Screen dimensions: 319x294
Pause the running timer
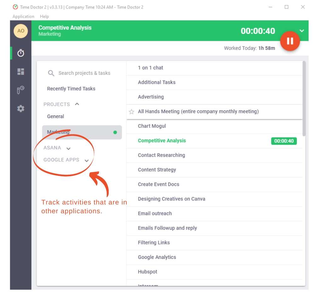point(290,41)
